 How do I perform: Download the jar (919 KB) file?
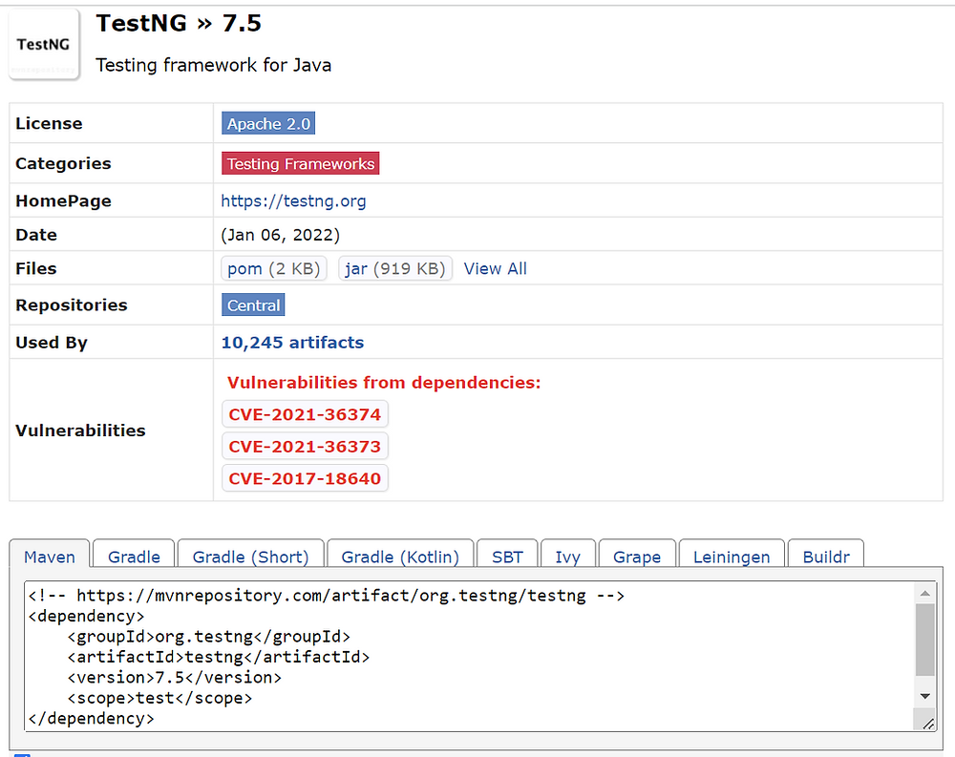coord(395,268)
